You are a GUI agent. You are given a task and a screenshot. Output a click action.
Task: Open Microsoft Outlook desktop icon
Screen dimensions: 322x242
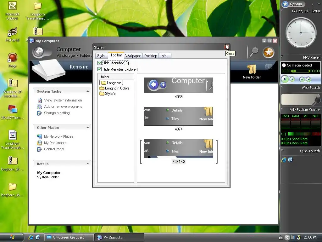click(12, 10)
